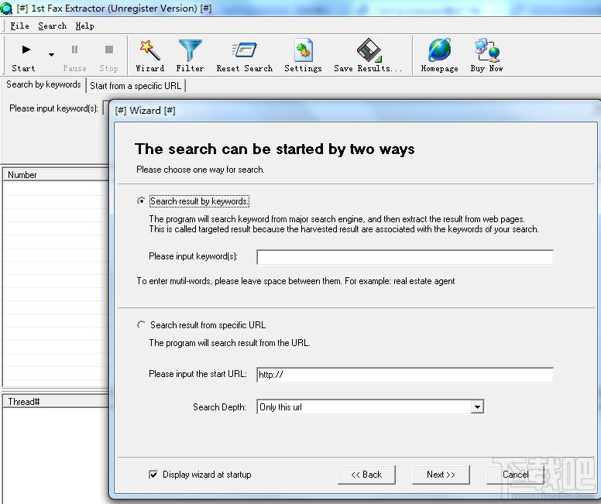Switch to Search by keywords tab
The width and height of the screenshot is (601, 504).
43,84
